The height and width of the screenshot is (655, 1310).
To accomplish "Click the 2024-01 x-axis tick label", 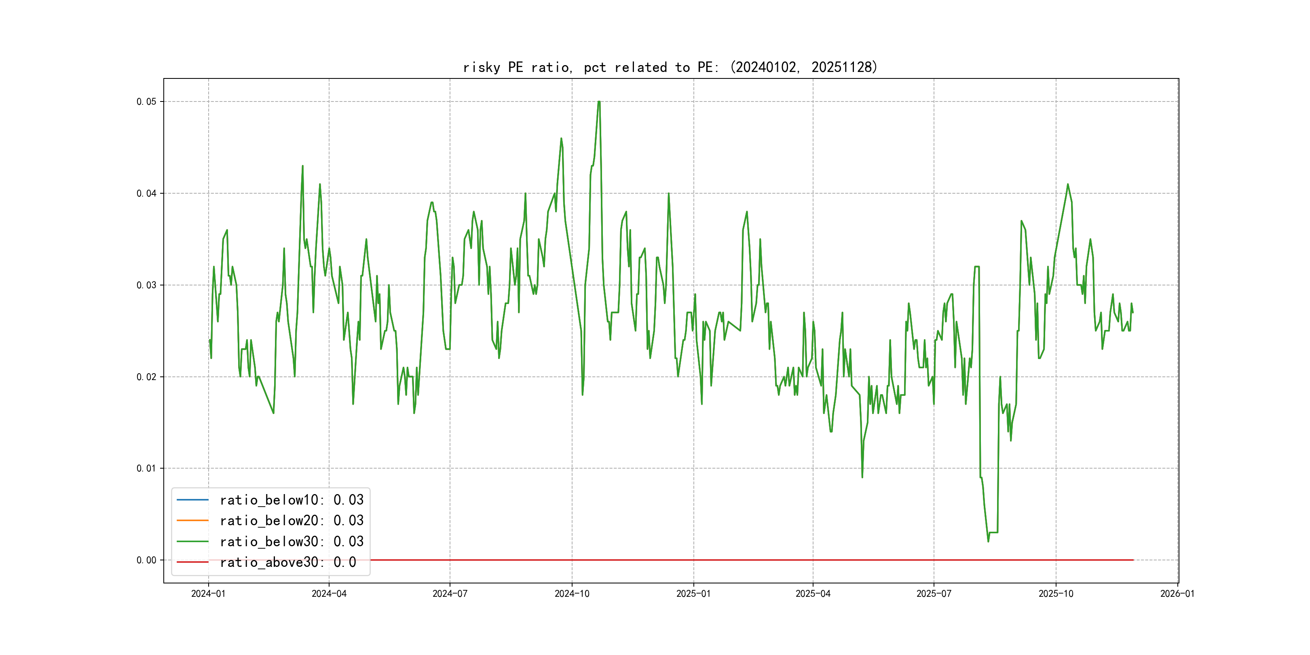I will point(208,594).
